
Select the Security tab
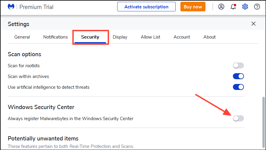pos(90,37)
